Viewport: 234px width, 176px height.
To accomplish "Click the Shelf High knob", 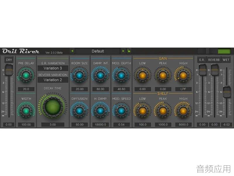I will point(183,111).
